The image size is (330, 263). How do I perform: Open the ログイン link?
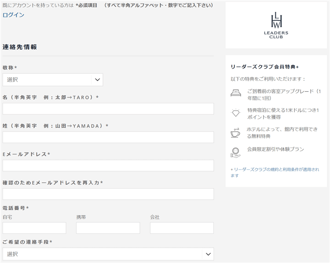[x=13, y=15]
